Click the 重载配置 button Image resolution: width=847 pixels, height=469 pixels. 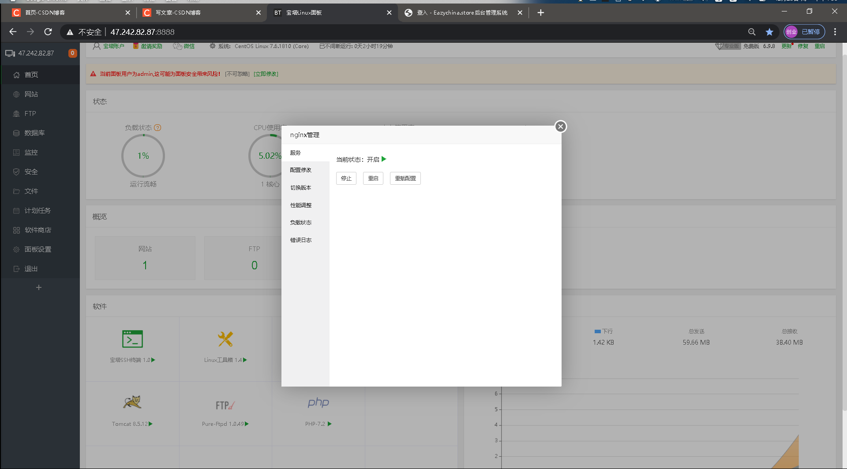tap(405, 179)
